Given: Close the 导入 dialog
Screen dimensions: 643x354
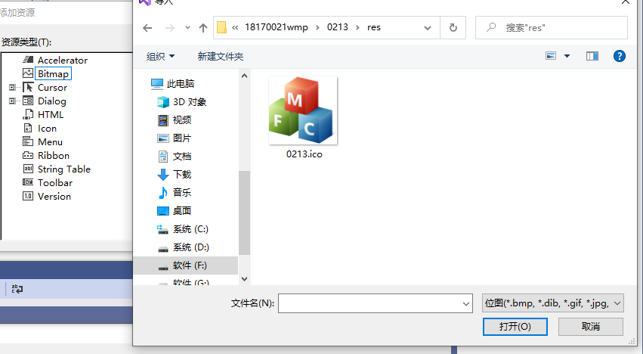Looking at the screenshot, I should click(x=626, y=2).
